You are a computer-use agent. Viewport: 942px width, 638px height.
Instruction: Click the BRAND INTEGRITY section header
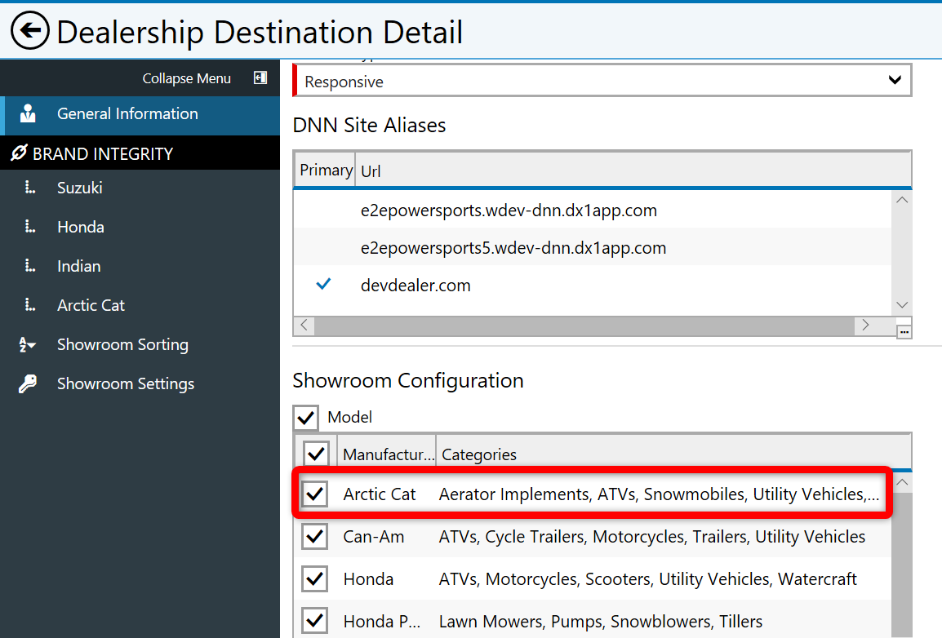pyautogui.click(x=140, y=153)
